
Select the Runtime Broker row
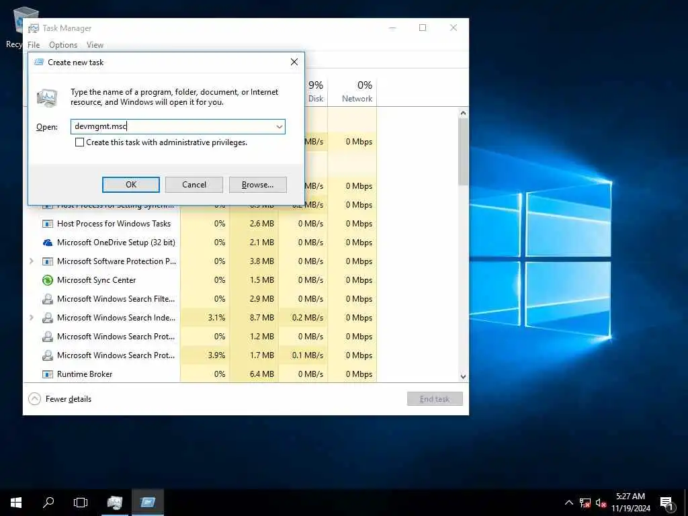pyautogui.click(x=200, y=374)
